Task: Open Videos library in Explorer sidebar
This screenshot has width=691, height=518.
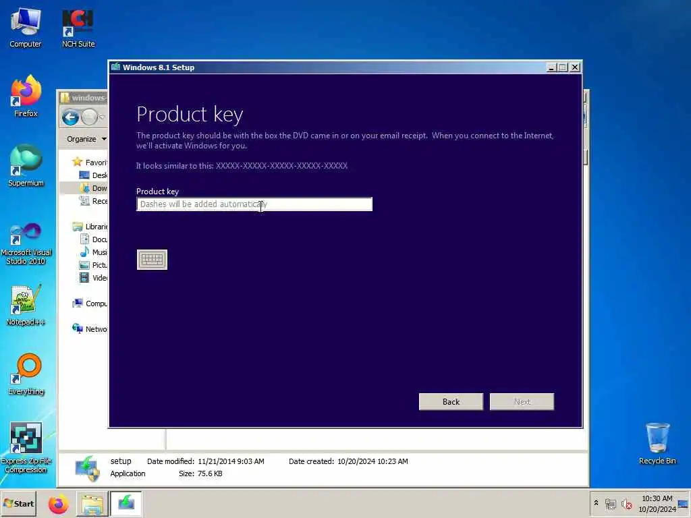Action: pos(93,277)
